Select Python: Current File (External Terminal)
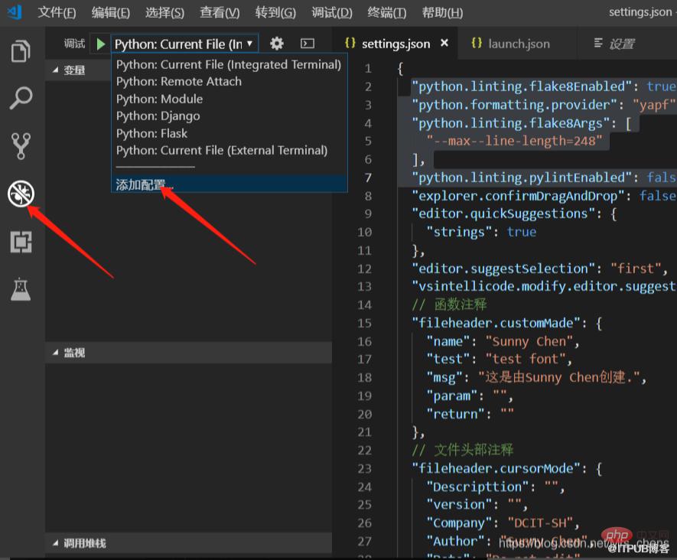Viewport: 677px width, 560px height. coord(229,151)
